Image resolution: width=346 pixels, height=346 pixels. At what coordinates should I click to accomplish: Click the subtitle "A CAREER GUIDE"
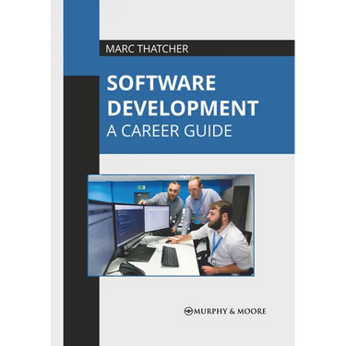point(169,130)
